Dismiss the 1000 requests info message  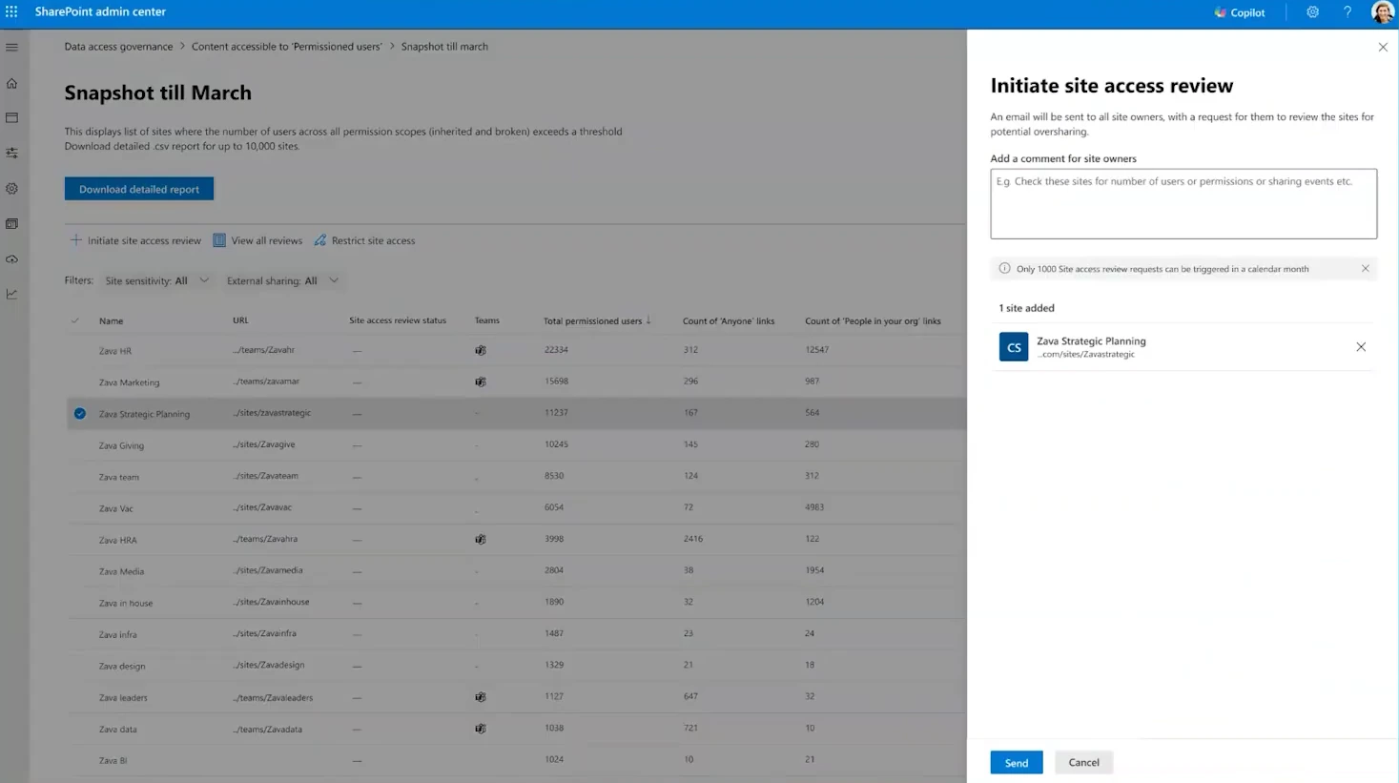[x=1365, y=269]
